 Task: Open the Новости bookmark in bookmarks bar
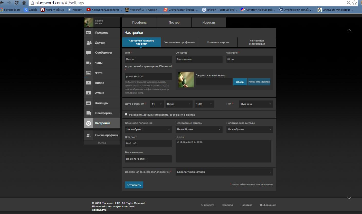[x=75, y=10]
